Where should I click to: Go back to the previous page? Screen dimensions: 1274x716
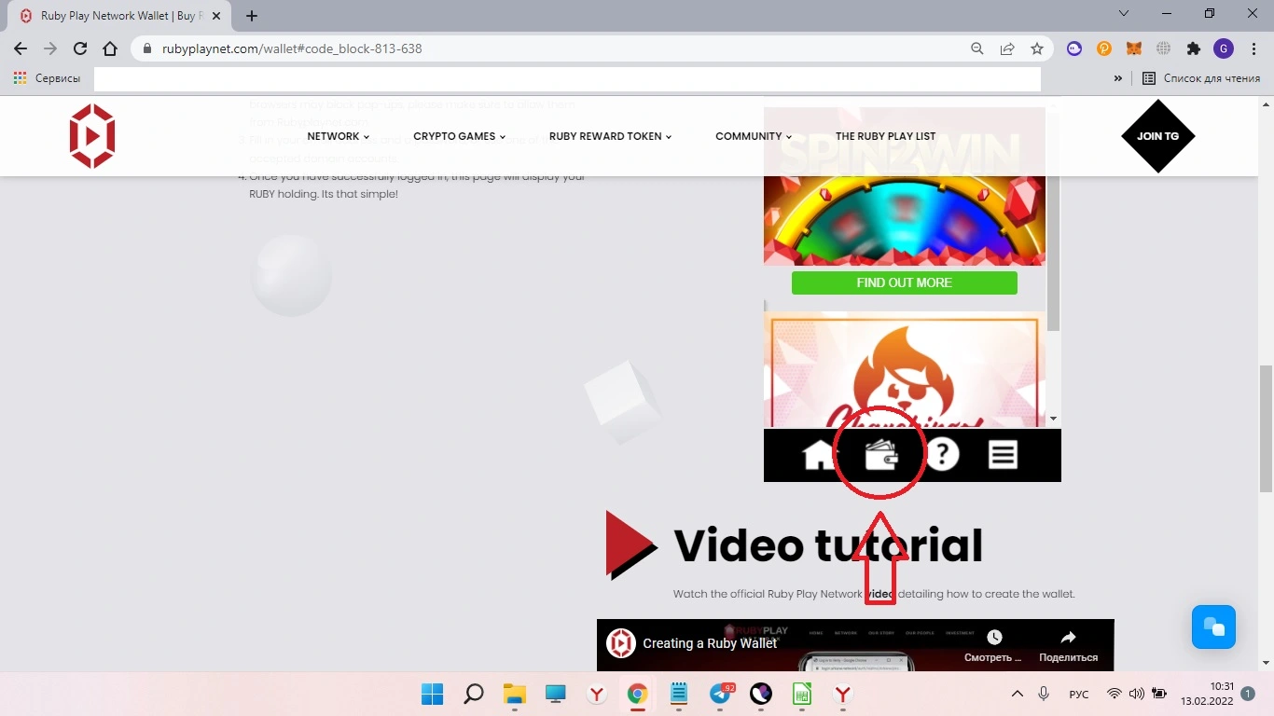click(21, 48)
